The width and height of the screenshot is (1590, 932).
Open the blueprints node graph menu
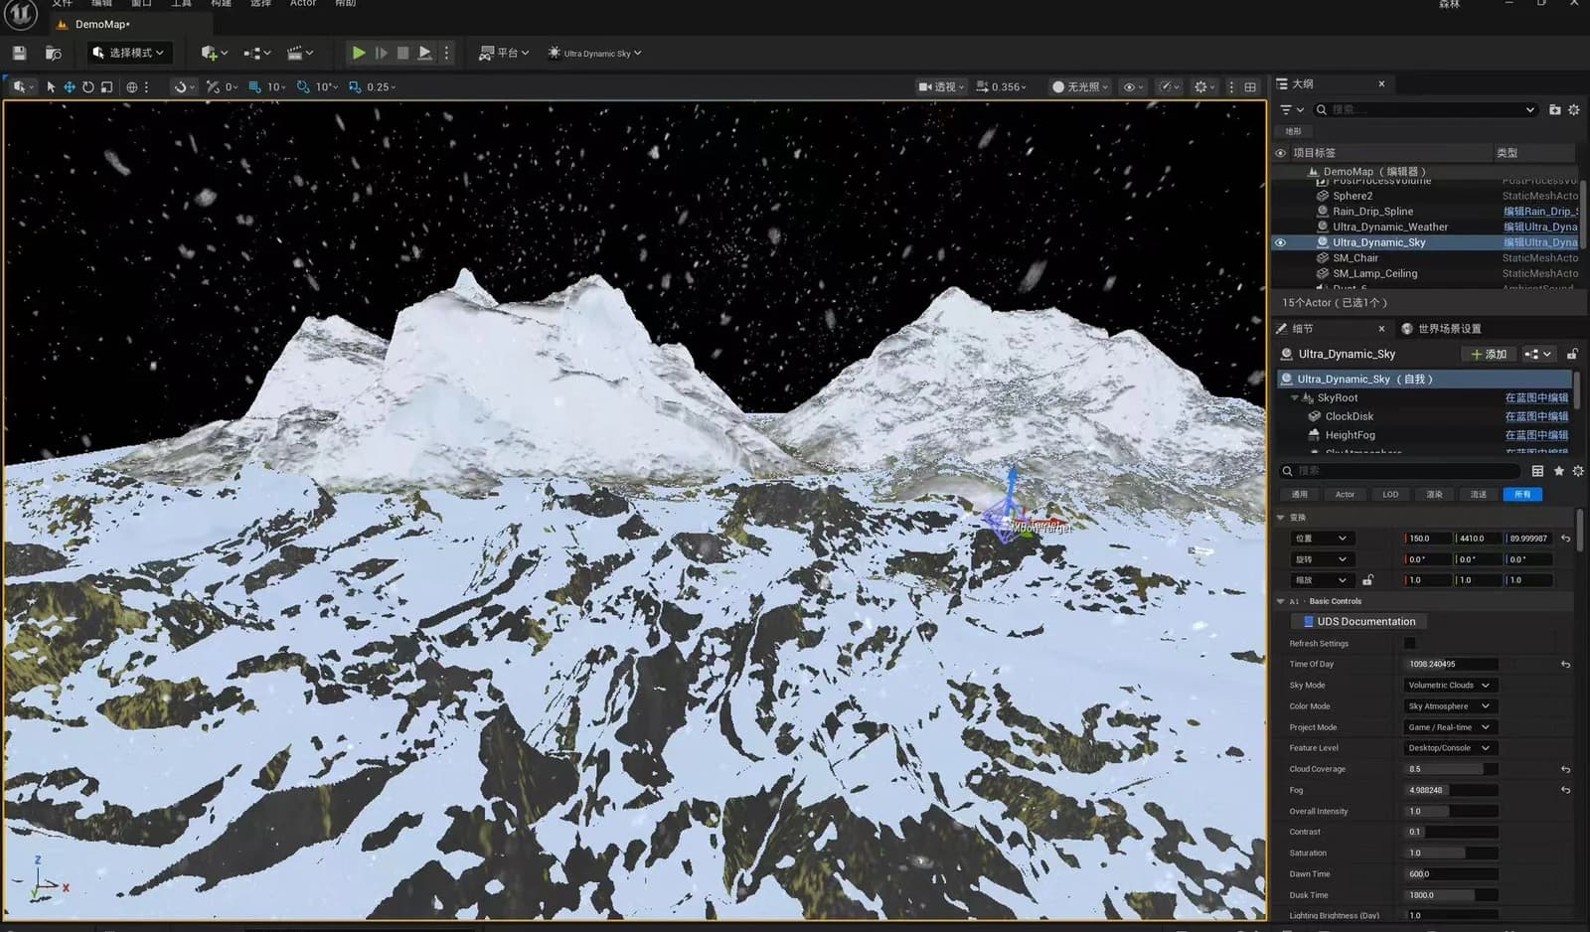(x=256, y=53)
